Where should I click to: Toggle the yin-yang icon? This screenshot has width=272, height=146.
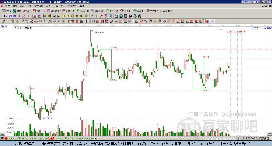pos(208,21)
